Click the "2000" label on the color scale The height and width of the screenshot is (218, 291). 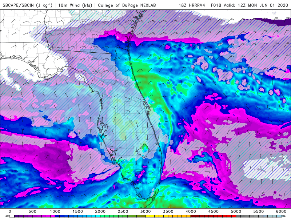pyautogui.click(x=100, y=211)
